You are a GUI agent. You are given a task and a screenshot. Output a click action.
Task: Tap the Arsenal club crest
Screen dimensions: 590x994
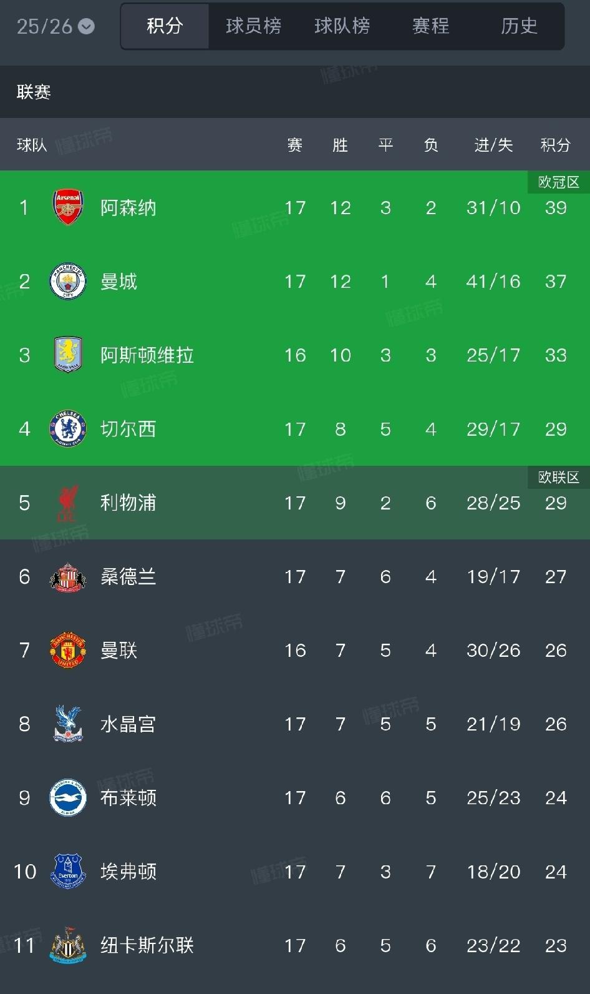(x=68, y=207)
